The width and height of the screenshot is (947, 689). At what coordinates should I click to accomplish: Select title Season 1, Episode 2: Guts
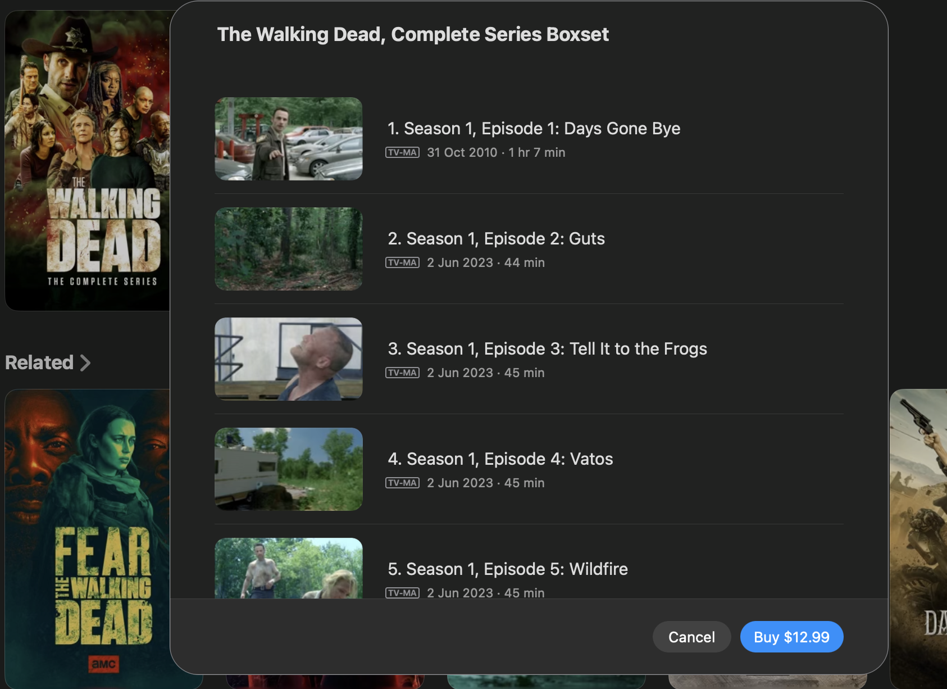496,239
